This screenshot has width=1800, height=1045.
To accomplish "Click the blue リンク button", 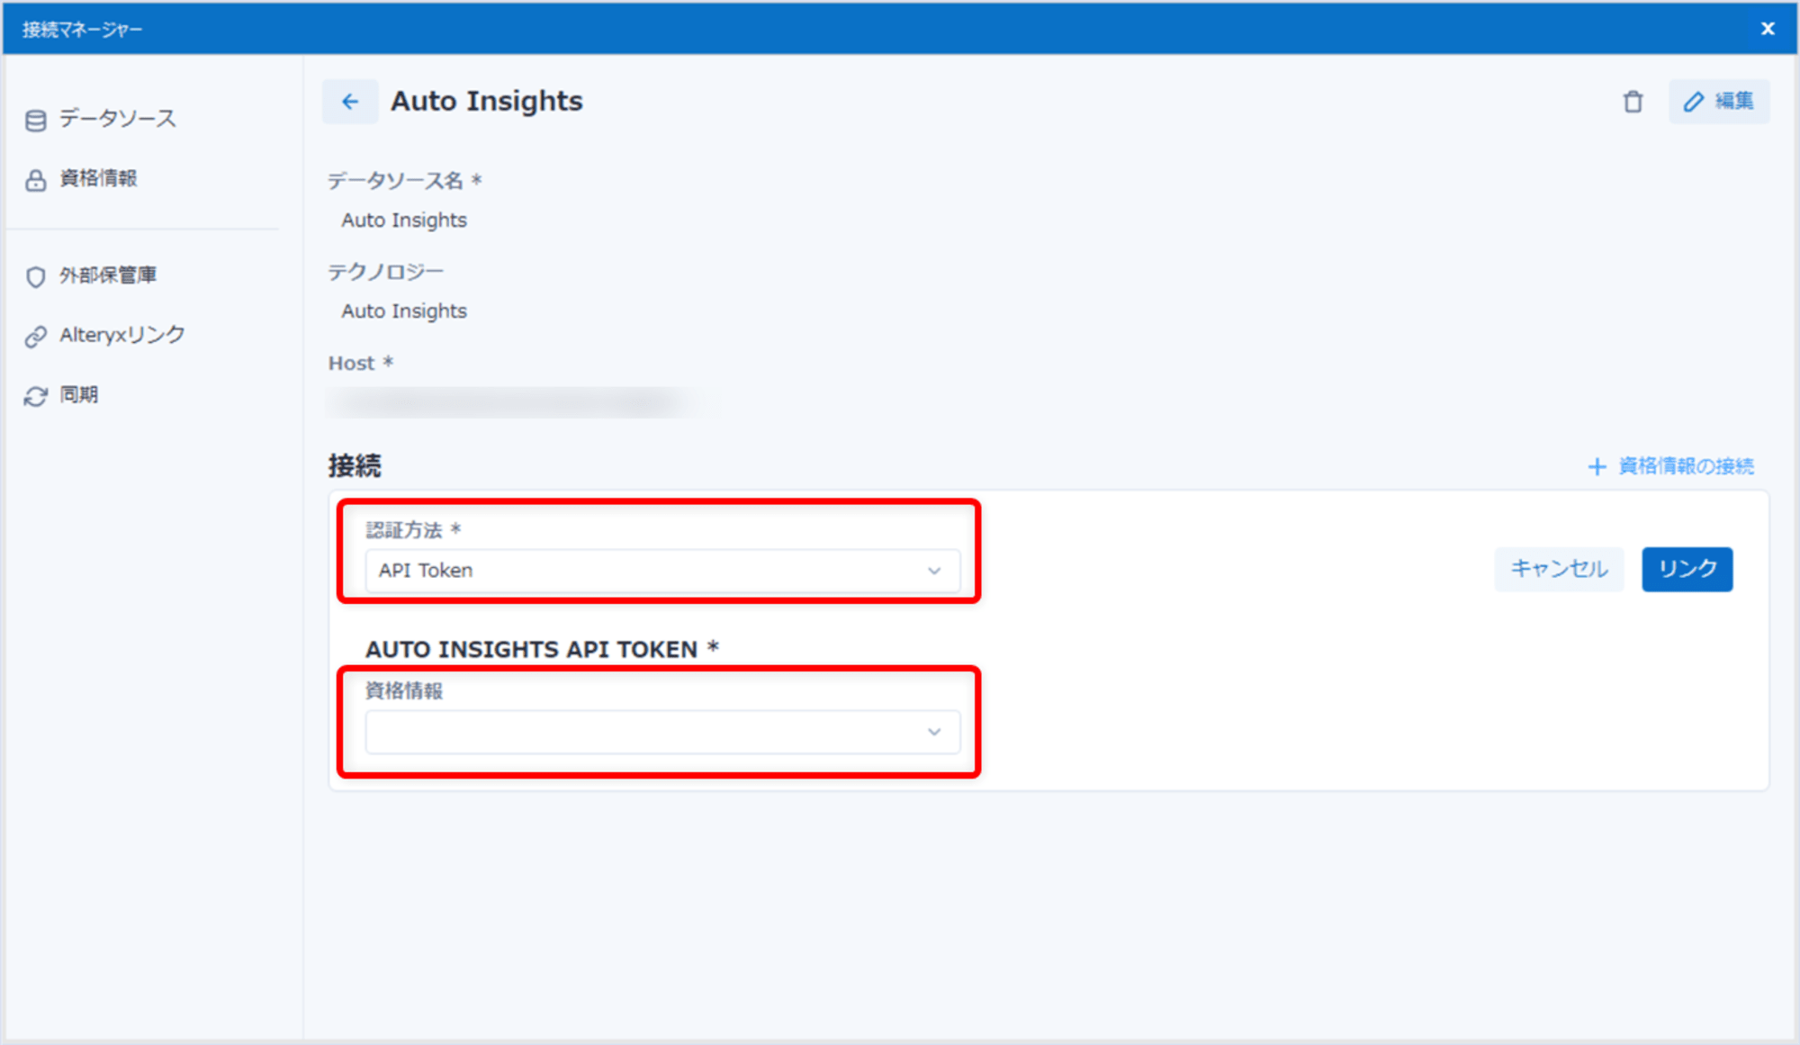I will pyautogui.click(x=1687, y=569).
